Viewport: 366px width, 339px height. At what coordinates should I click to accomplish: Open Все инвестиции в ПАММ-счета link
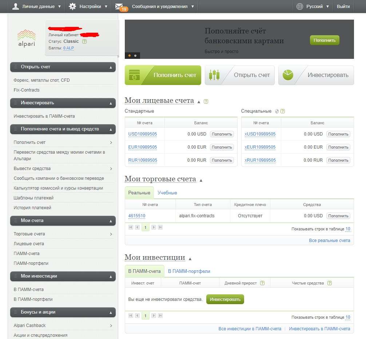coord(250,329)
